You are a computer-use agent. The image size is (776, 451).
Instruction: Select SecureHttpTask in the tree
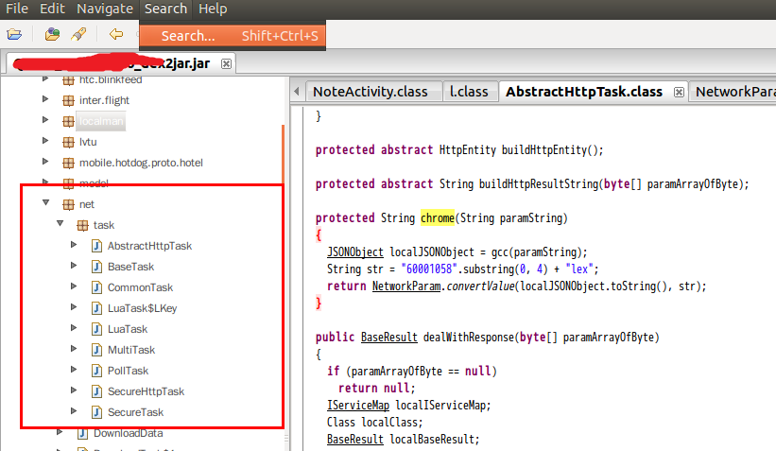click(146, 391)
